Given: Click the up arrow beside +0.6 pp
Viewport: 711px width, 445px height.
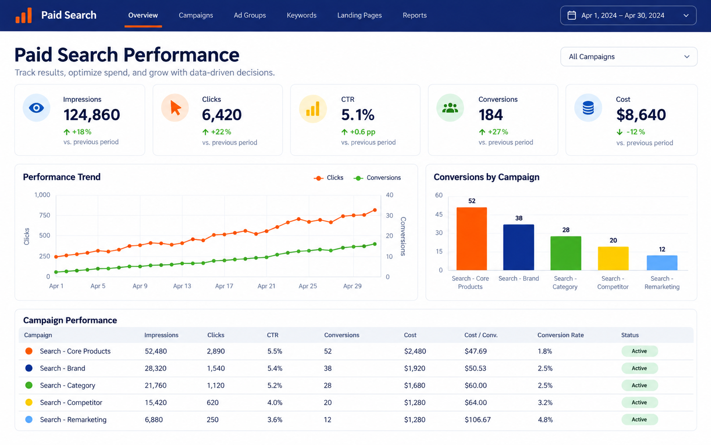Looking at the screenshot, I should click(344, 132).
